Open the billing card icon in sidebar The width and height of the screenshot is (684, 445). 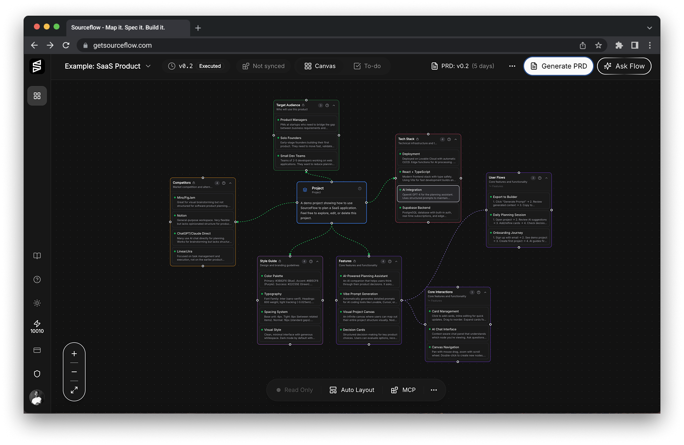[x=37, y=350]
